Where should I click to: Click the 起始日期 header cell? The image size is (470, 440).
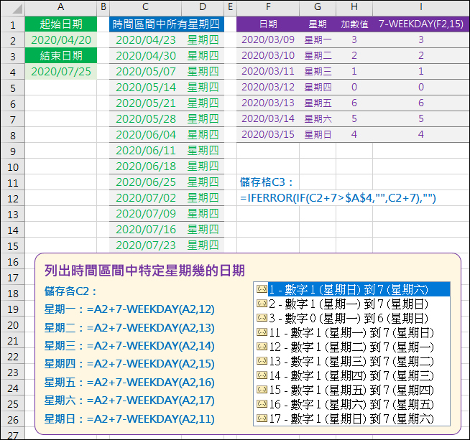pos(61,24)
